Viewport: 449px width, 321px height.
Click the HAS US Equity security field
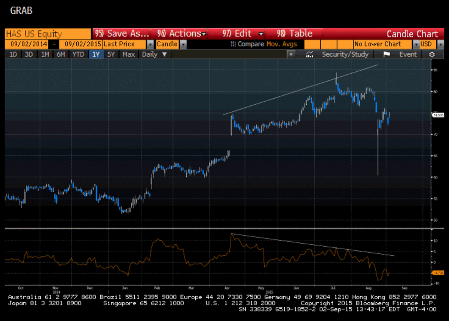(48, 34)
